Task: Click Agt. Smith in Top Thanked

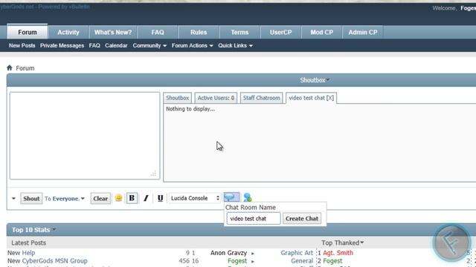Action: (338, 253)
